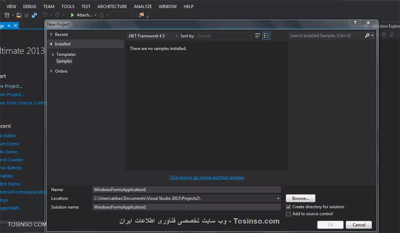This screenshot has width=400, height=233.
Task: Open the Redo history dropdown arrow
Action: (63, 15)
